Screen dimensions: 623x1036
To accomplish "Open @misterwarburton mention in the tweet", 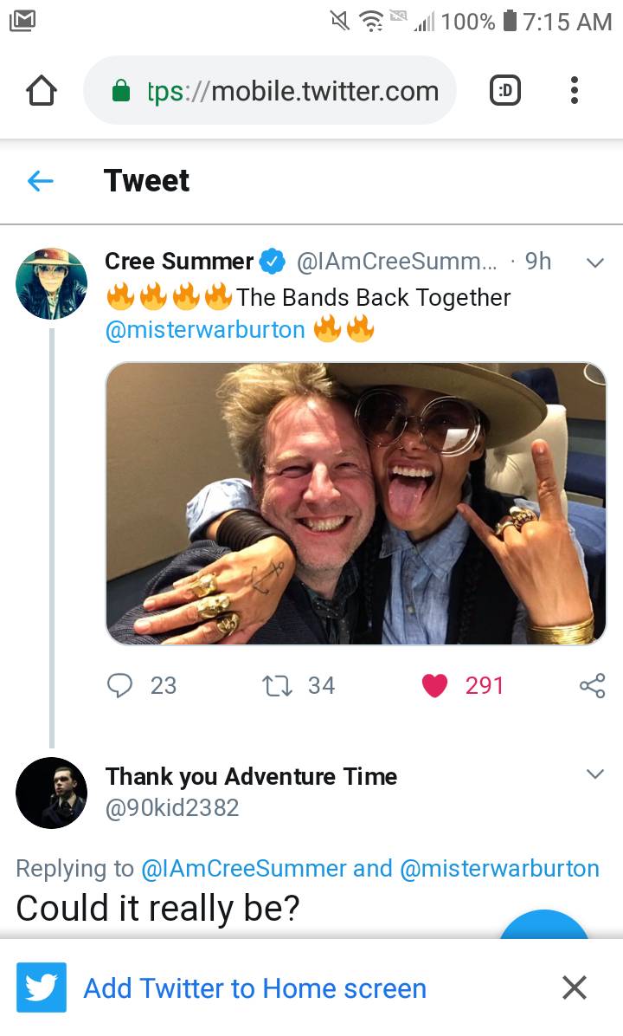I will click(205, 330).
